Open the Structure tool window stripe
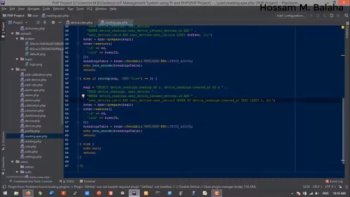350x197 pixels. [x=3, y=141]
